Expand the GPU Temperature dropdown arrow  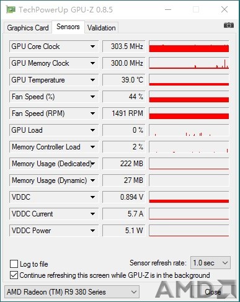[x=92, y=80]
